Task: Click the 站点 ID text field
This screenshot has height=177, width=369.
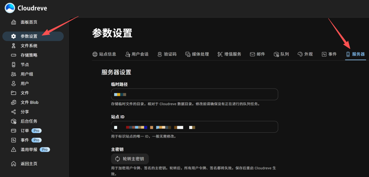Action: (195, 127)
